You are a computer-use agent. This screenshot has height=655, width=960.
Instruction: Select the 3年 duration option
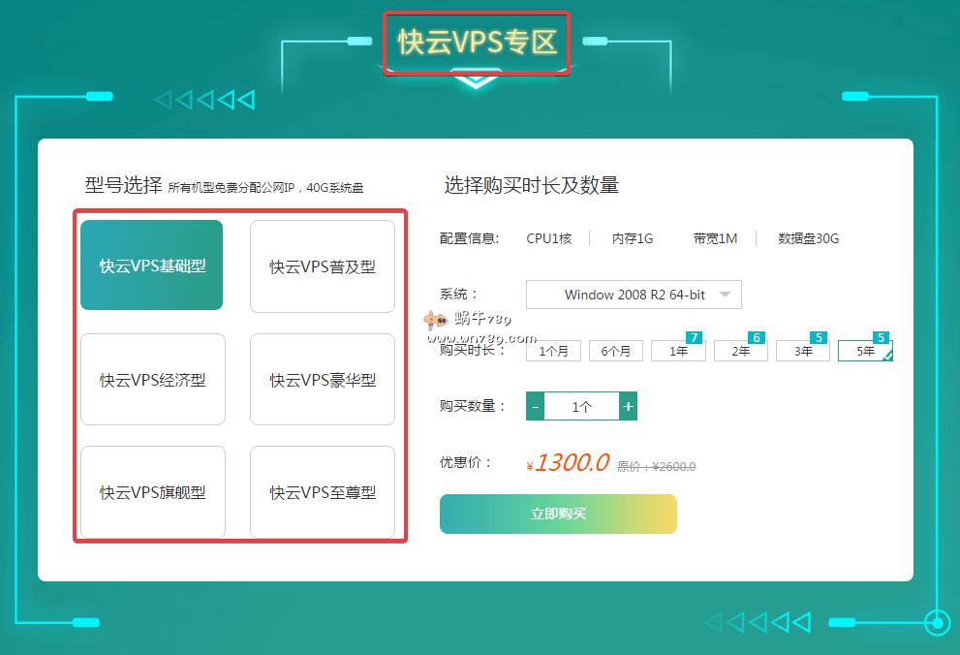802,351
